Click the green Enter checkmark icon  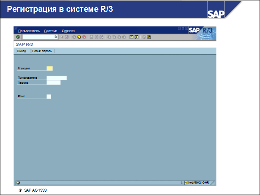18,37
